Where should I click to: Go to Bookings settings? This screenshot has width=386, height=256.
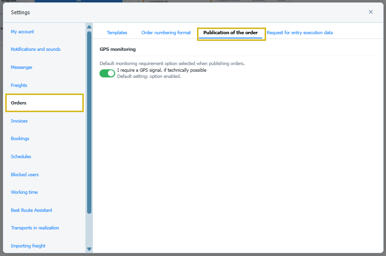(x=20, y=139)
